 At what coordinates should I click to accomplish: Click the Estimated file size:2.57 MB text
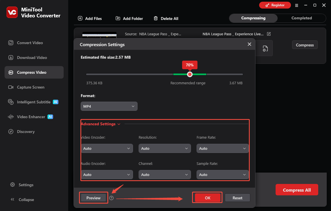tap(106, 57)
